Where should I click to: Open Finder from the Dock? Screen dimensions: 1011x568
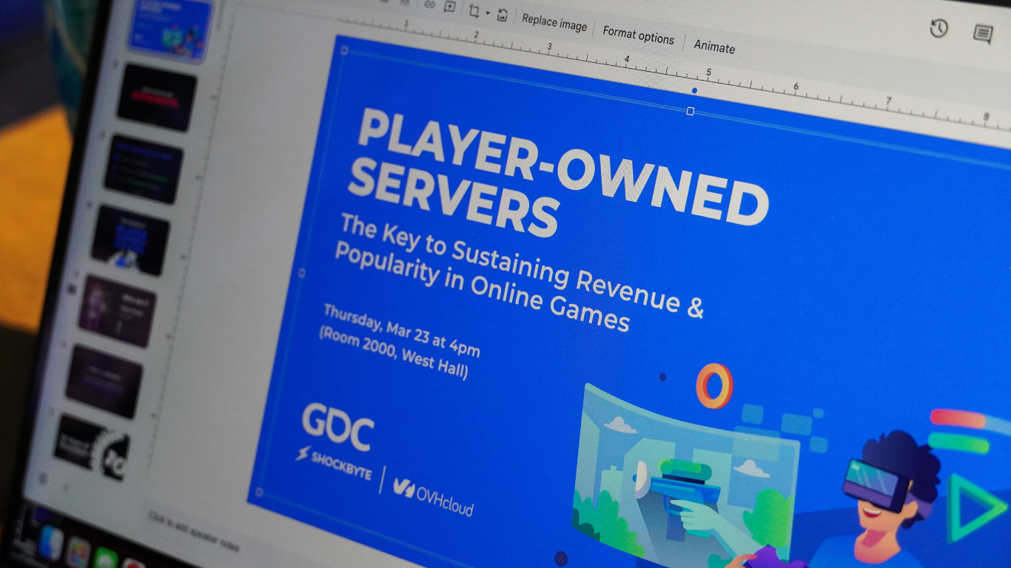[x=50, y=544]
